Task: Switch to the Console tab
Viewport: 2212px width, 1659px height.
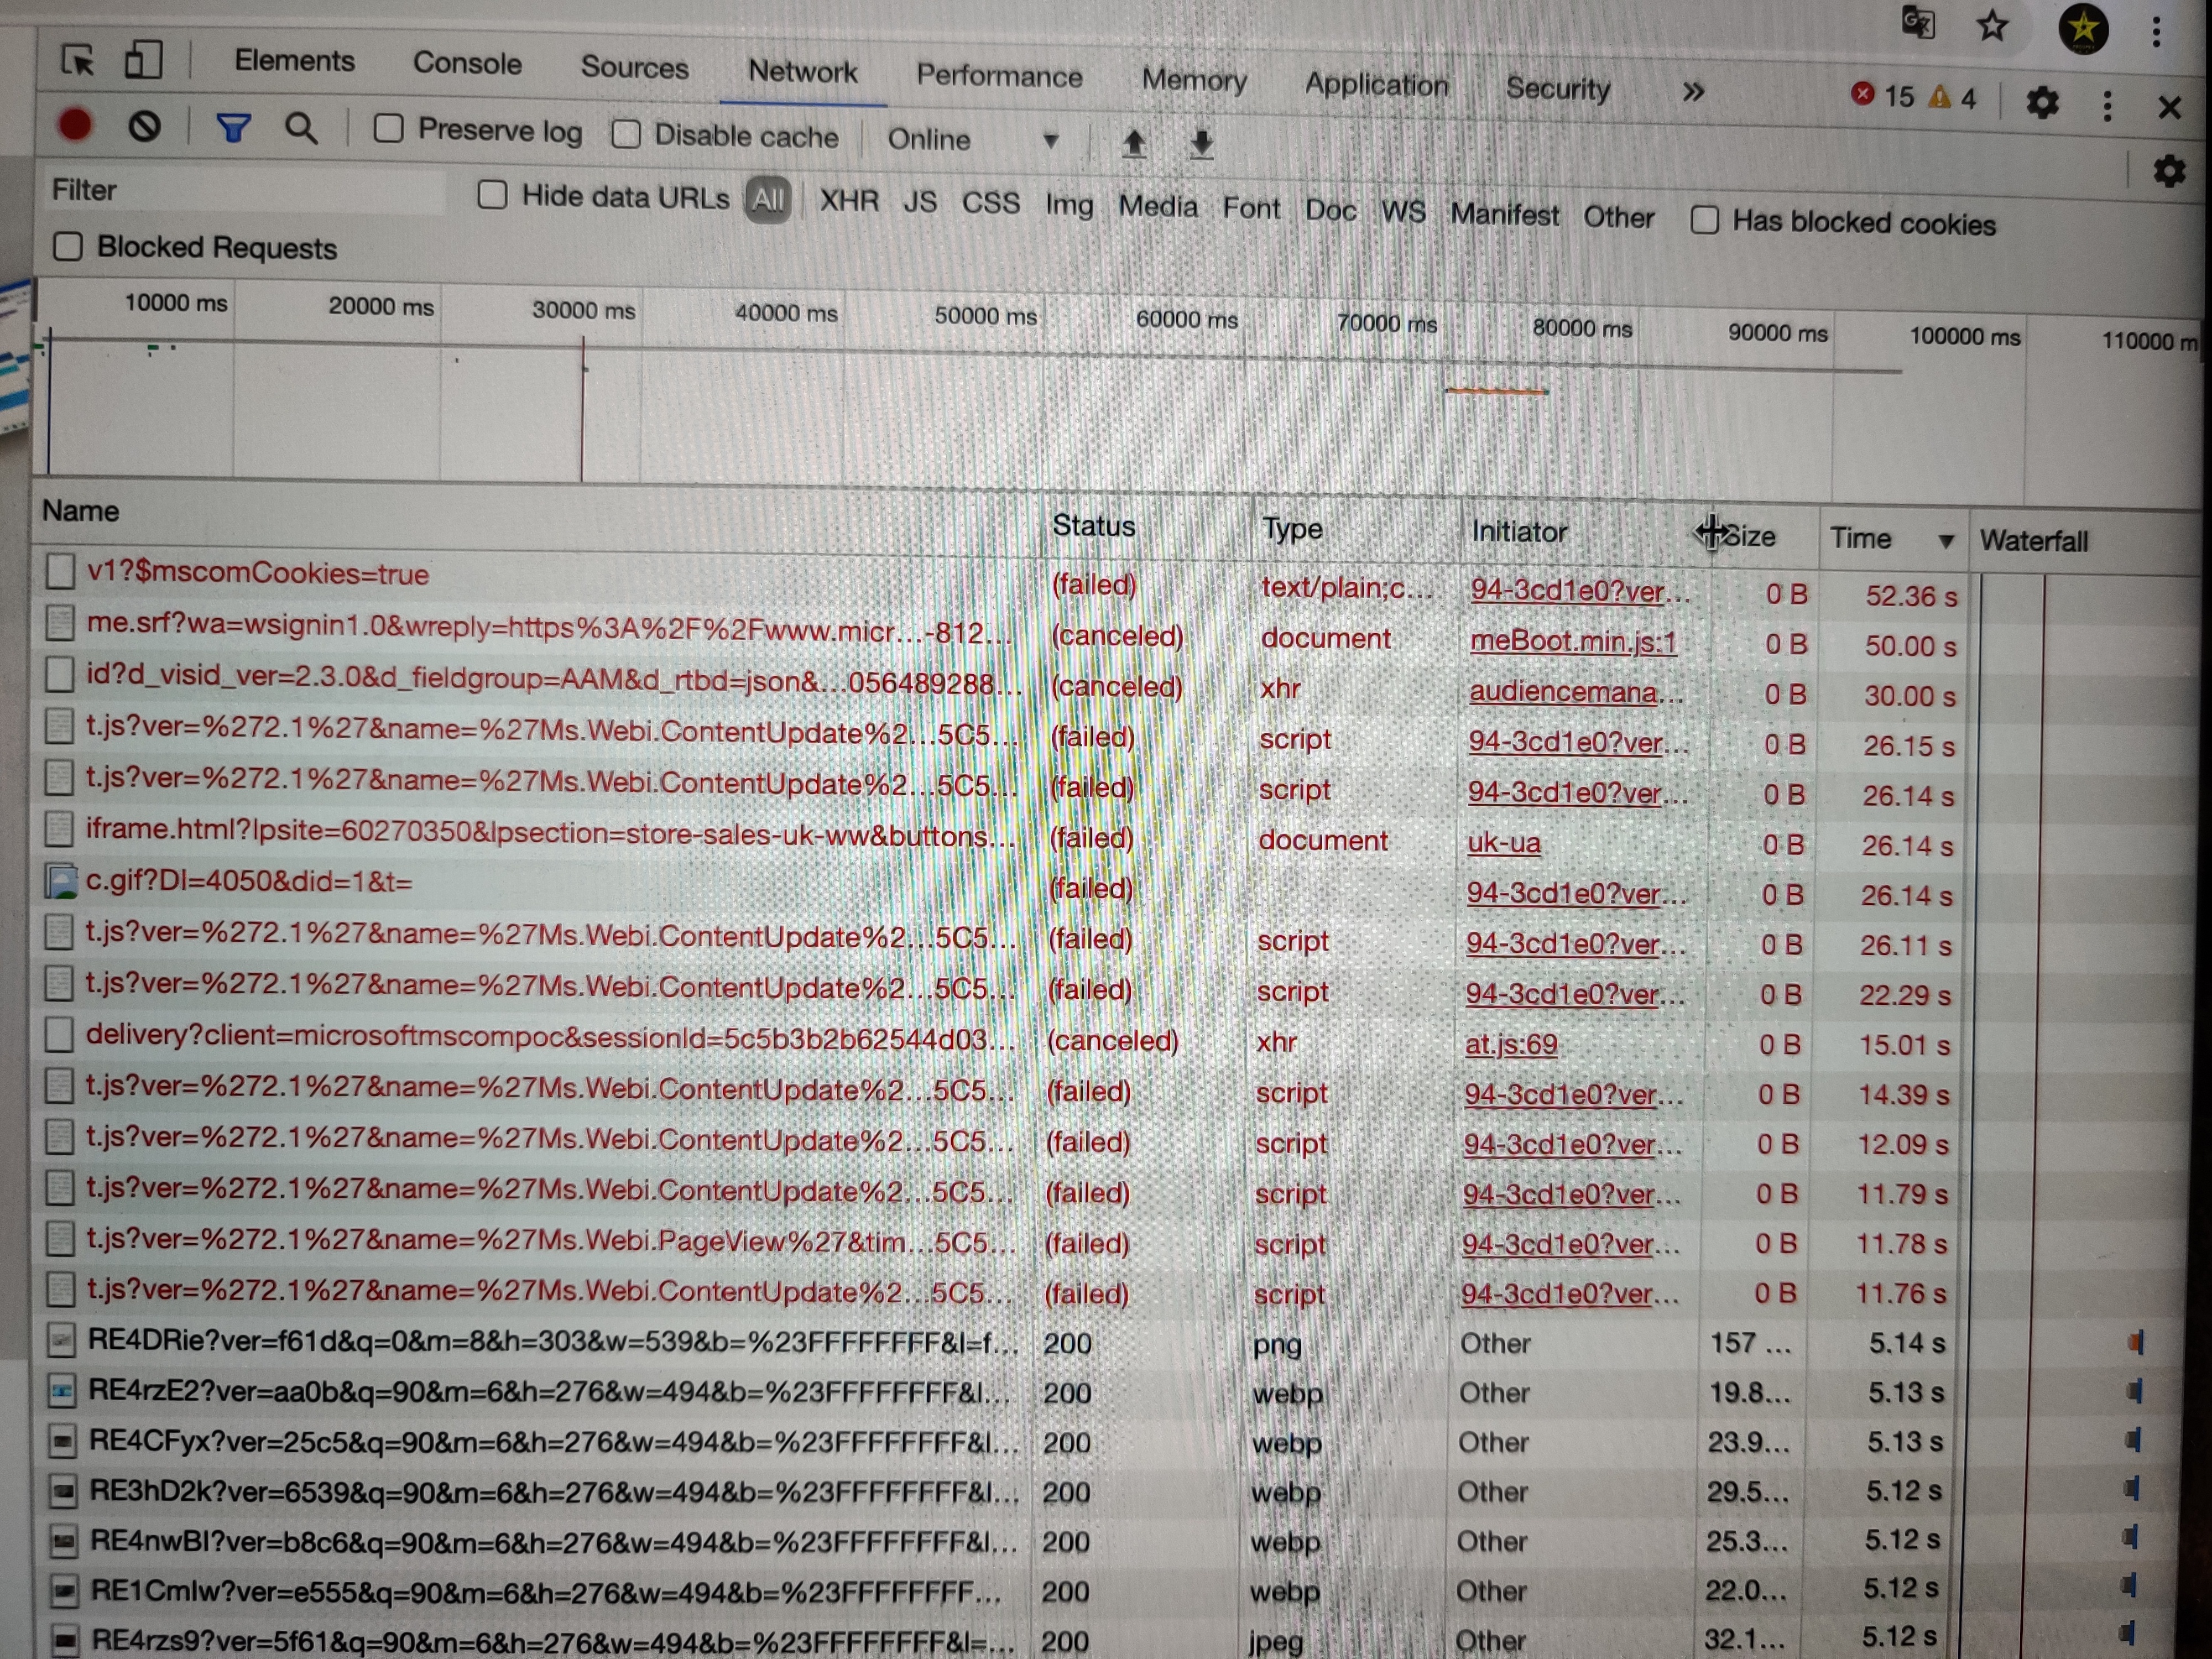Action: coord(467,63)
